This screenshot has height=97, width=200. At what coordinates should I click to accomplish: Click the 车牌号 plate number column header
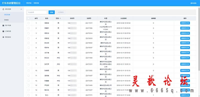pyautogui.click(x=89, y=18)
